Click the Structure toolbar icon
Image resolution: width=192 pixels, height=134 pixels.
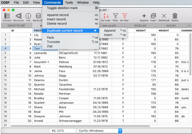[x=18, y=16]
